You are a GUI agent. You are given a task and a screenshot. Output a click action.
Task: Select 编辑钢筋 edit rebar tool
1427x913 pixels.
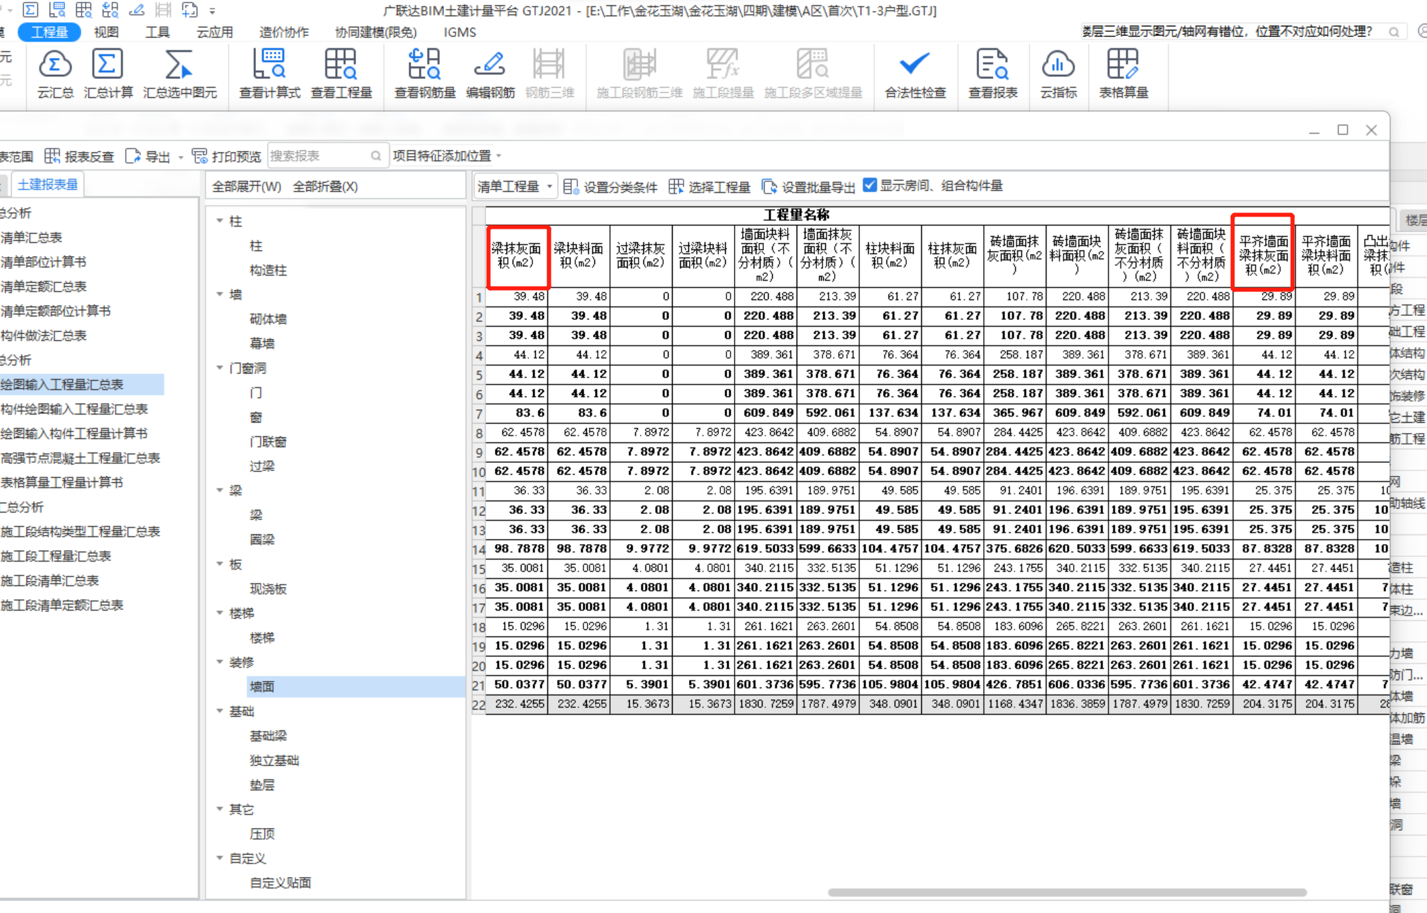(x=490, y=74)
